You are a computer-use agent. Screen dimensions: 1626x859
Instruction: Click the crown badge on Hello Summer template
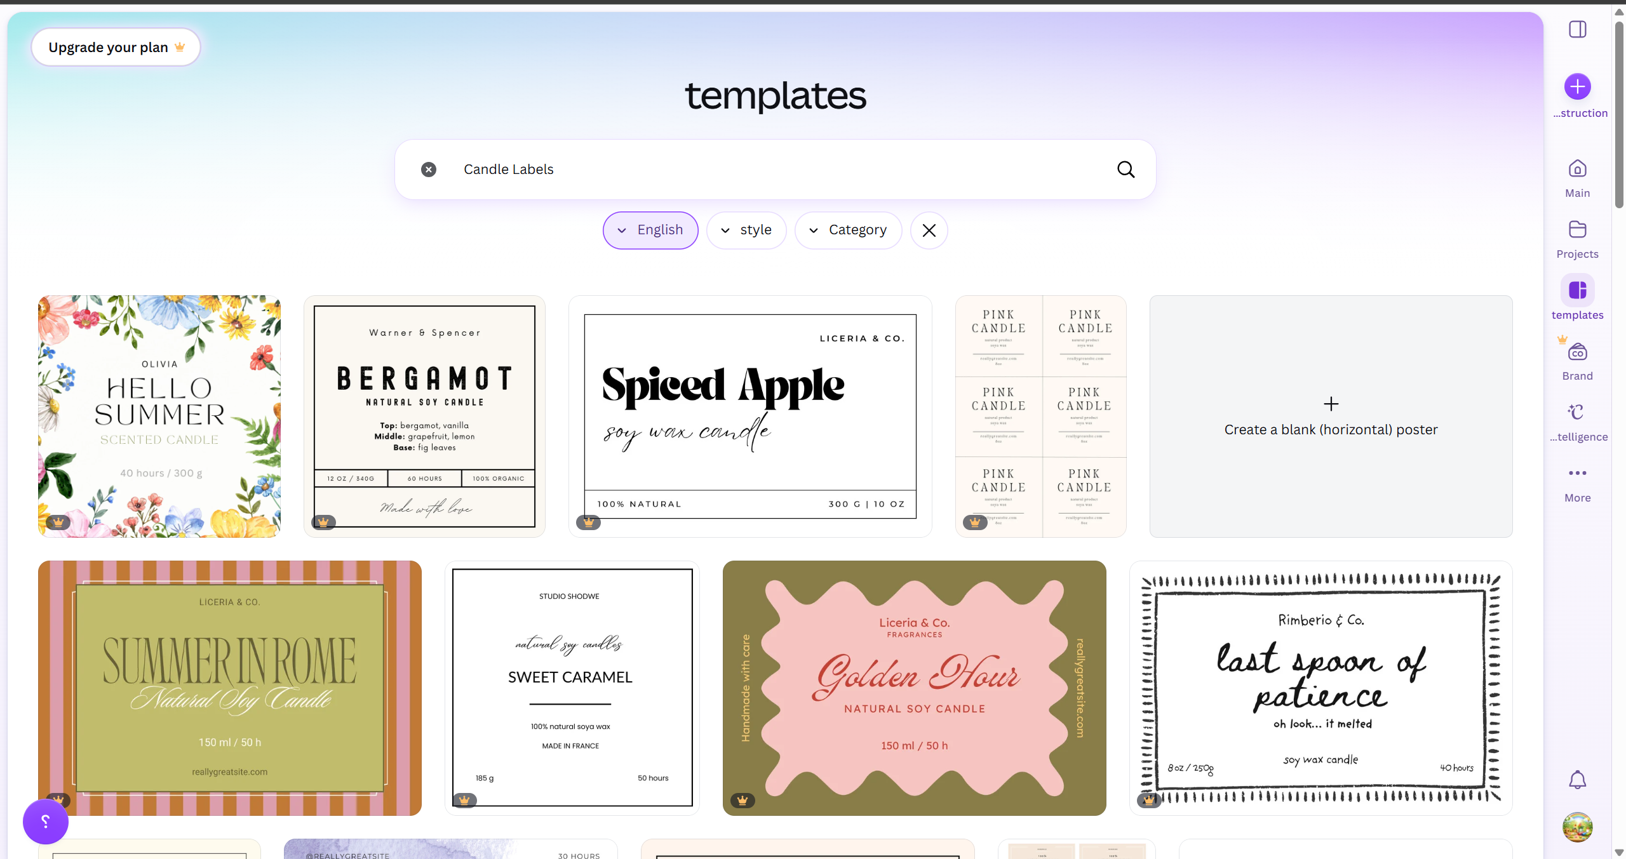[58, 522]
